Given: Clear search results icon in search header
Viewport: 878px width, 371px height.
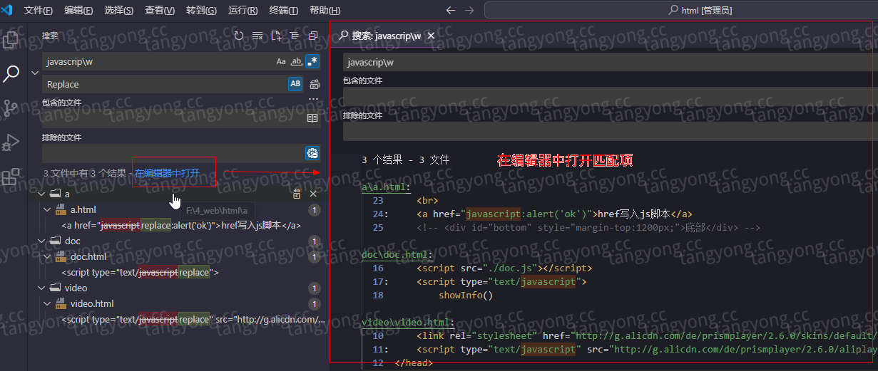Looking at the screenshot, I should (257, 36).
